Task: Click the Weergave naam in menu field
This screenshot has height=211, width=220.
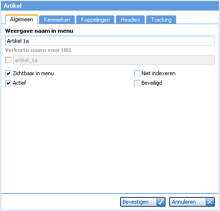Action: click(x=110, y=41)
